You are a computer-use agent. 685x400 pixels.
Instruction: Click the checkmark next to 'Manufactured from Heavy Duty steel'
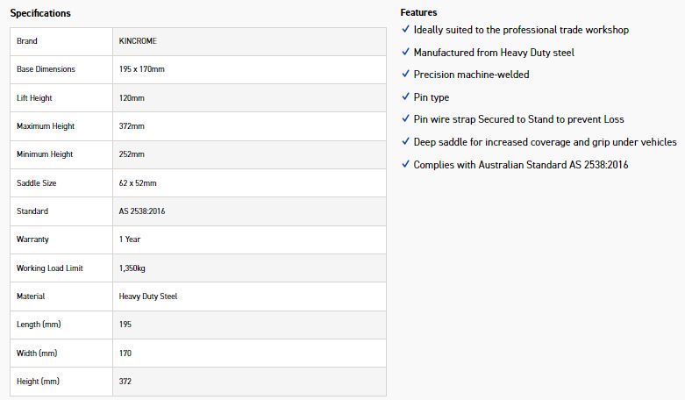tap(405, 53)
